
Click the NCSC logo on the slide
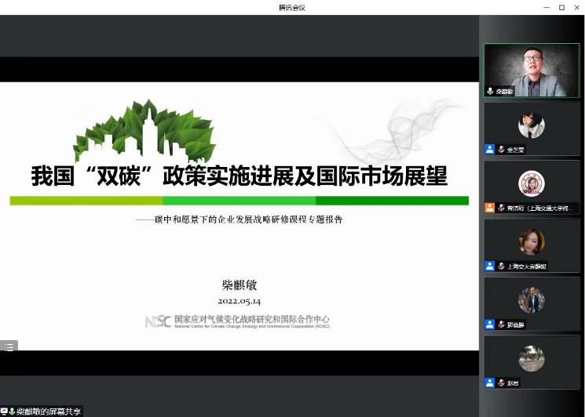[157, 321]
